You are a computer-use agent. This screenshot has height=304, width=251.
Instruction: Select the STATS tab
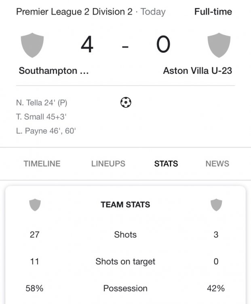click(166, 164)
